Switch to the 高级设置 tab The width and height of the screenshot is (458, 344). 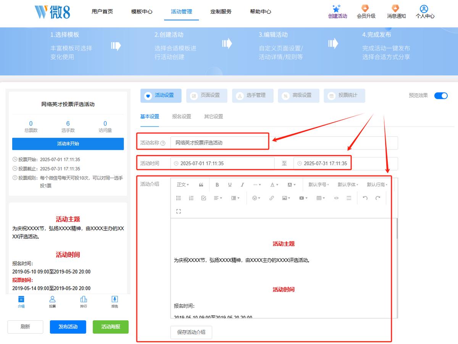298,95
